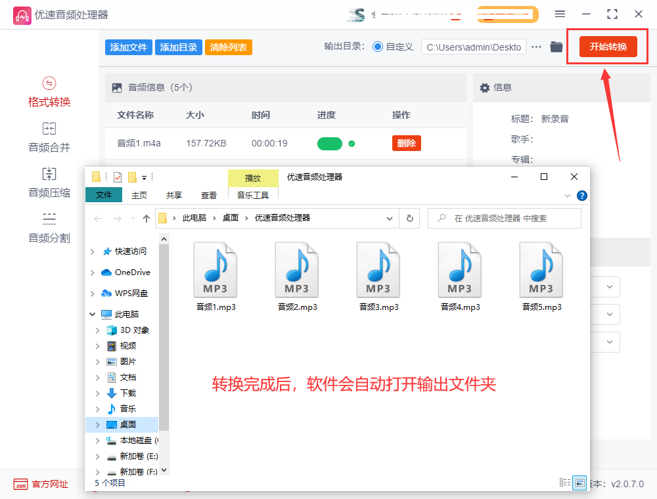The image size is (657, 499).
Task: Click the Explorer forward navigation arrow
Action: pyautogui.click(x=118, y=219)
